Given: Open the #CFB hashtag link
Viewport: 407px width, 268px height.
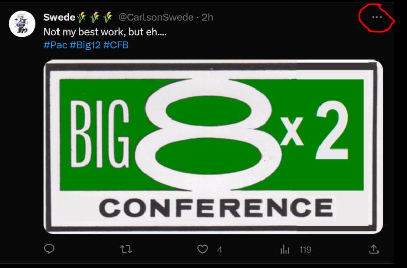Looking at the screenshot, I should (116, 45).
